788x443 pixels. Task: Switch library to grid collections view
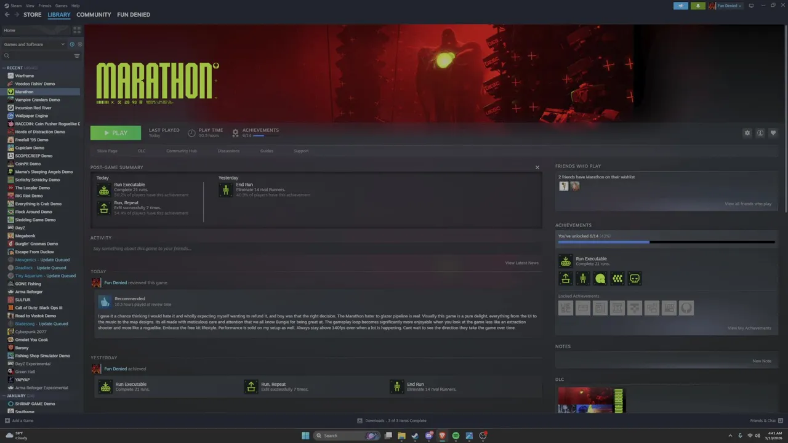77,30
